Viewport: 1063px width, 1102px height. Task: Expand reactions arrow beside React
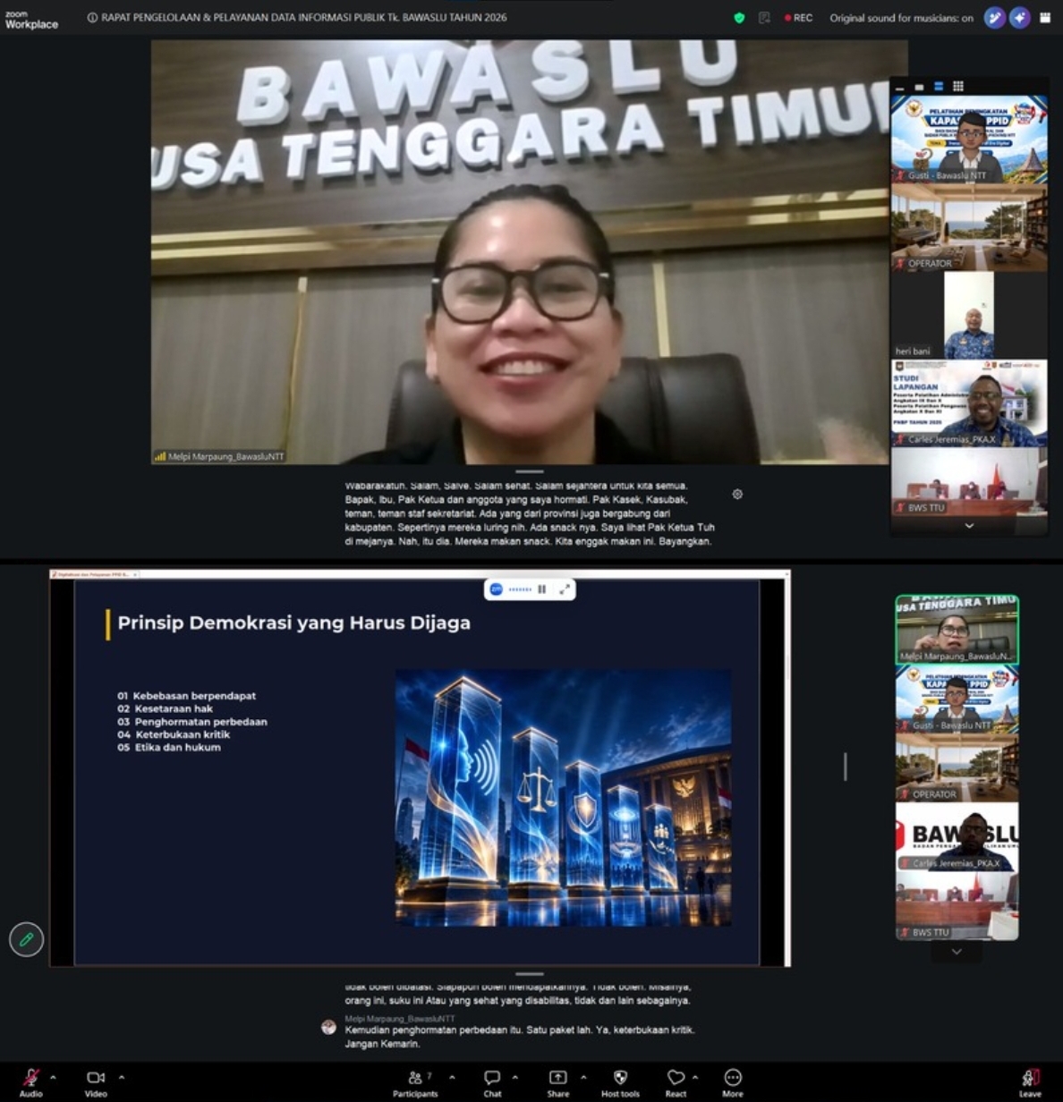pyautogui.click(x=695, y=1077)
